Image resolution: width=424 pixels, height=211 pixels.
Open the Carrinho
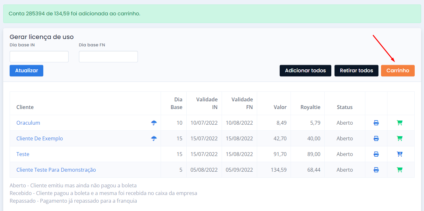click(x=398, y=71)
